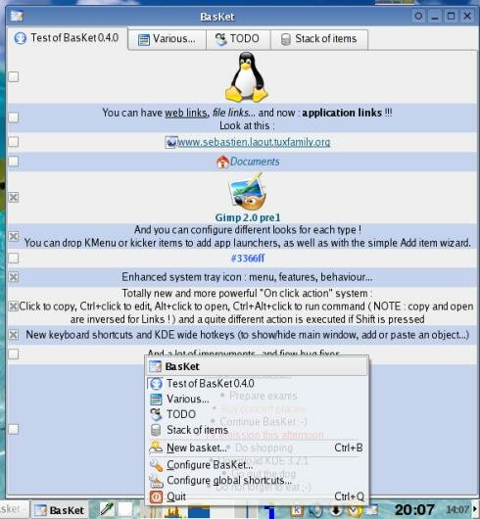Uncheck 'And you can configure different looks' note
Viewport: 480px width, 519px height.
click(14, 236)
